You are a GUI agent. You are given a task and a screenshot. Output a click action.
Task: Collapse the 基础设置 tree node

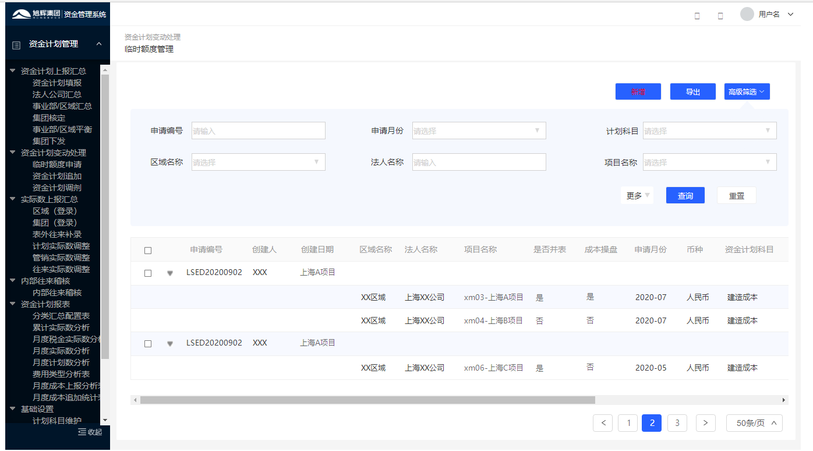[x=13, y=408]
